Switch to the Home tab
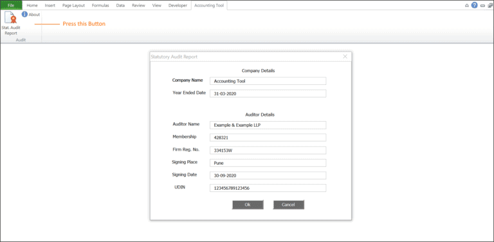Screen dimensions: 494x242 tap(32, 5)
